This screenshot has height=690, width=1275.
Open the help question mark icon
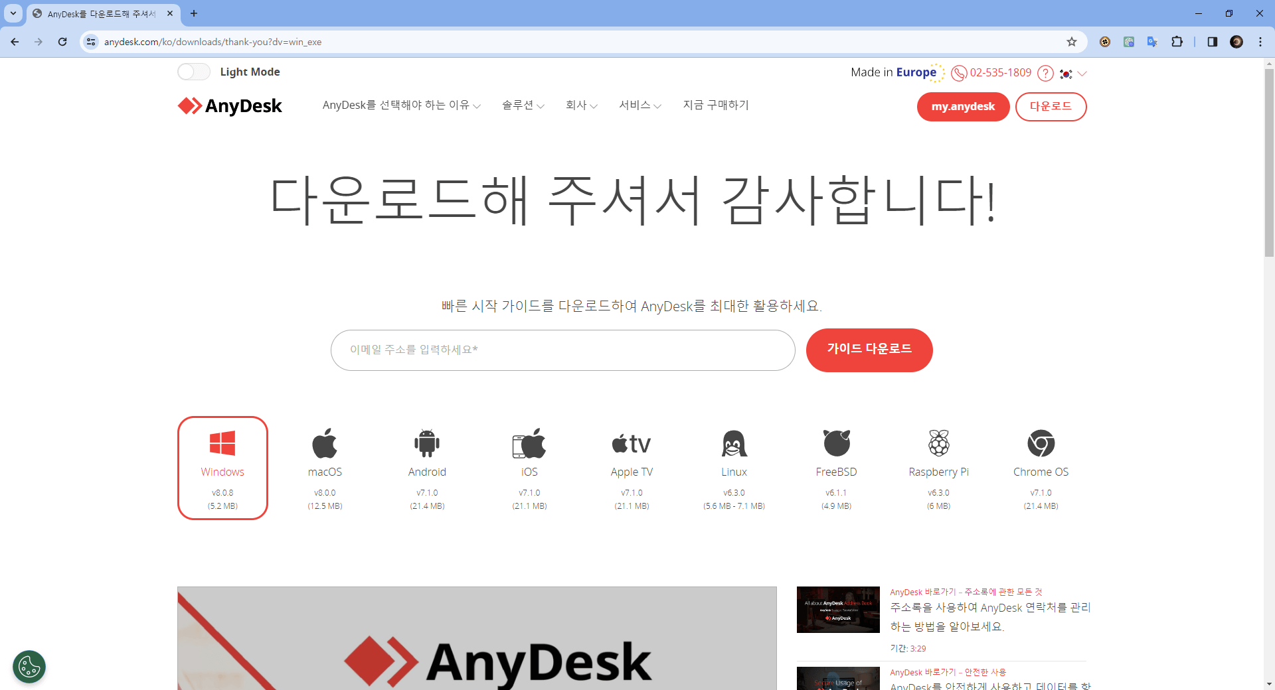[x=1045, y=73]
